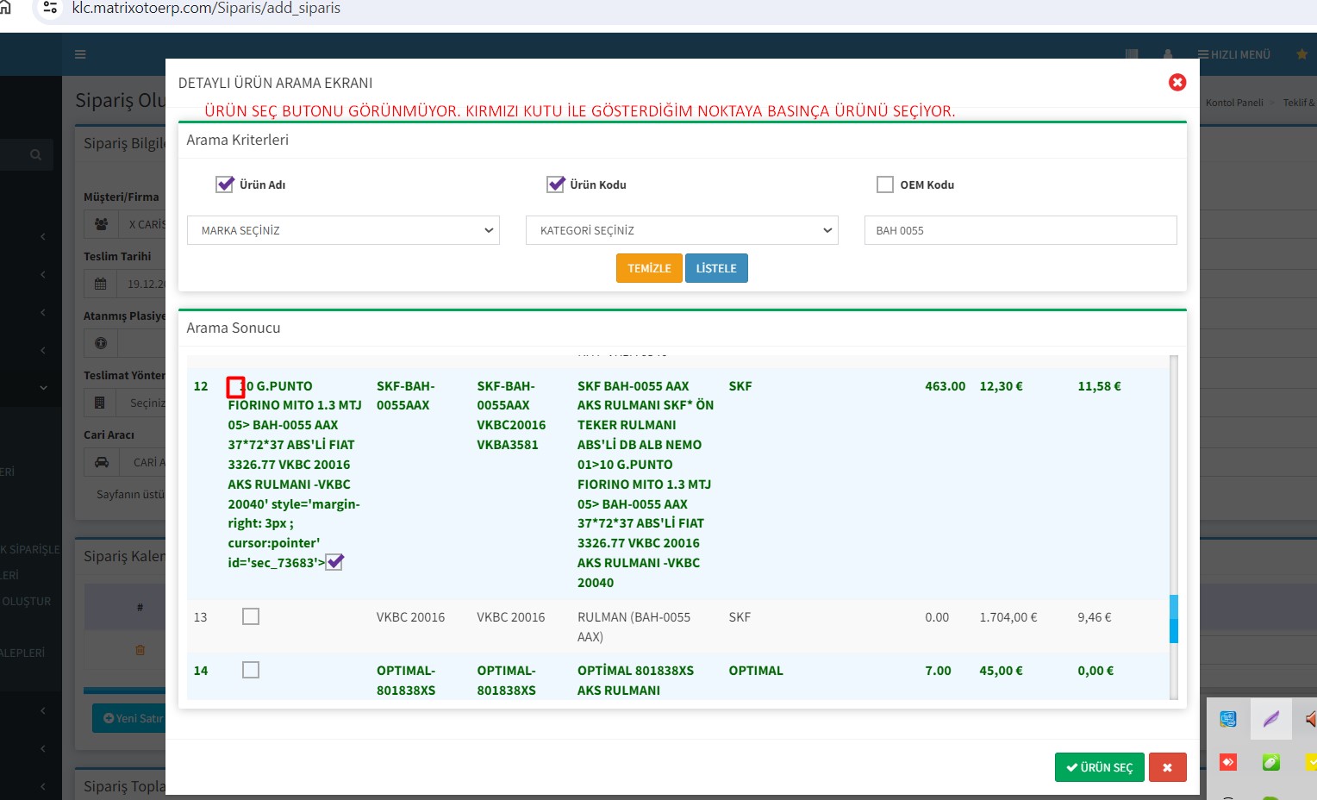Uncheck the Ürün Adı checkbox
Screen dimensions: 1317x800
(225, 184)
